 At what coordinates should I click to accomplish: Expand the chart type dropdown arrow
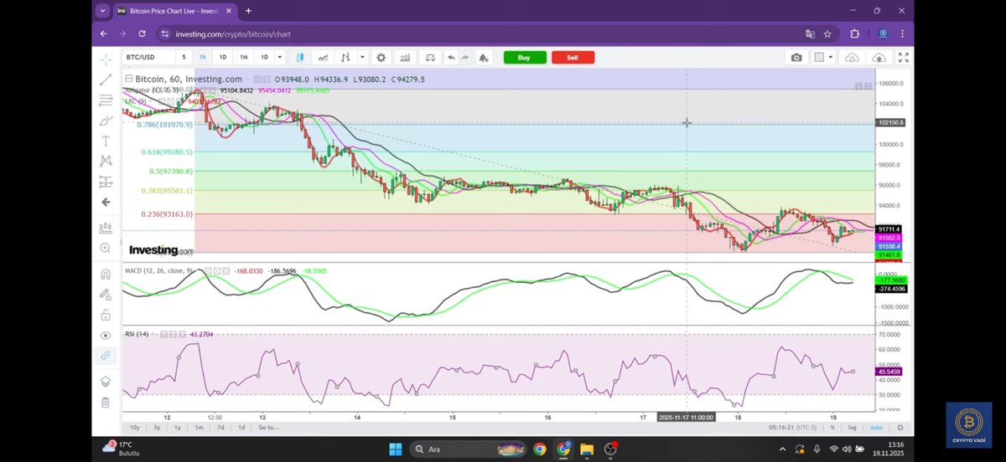point(362,57)
